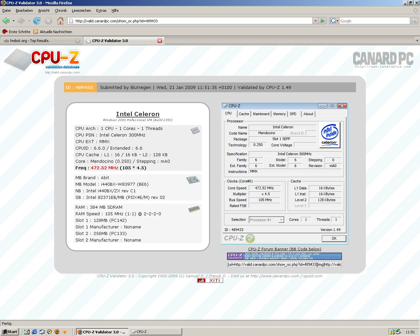Launch Firefox from the quick launch bar
The image size is (420, 336).
click(x=57, y=332)
